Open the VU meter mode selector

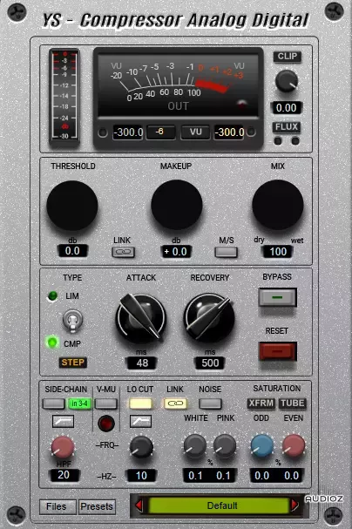(195, 132)
